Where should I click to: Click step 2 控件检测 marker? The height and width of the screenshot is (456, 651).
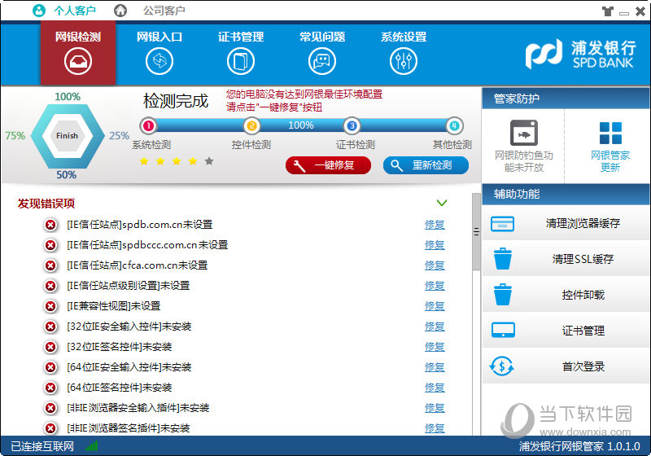click(251, 125)
